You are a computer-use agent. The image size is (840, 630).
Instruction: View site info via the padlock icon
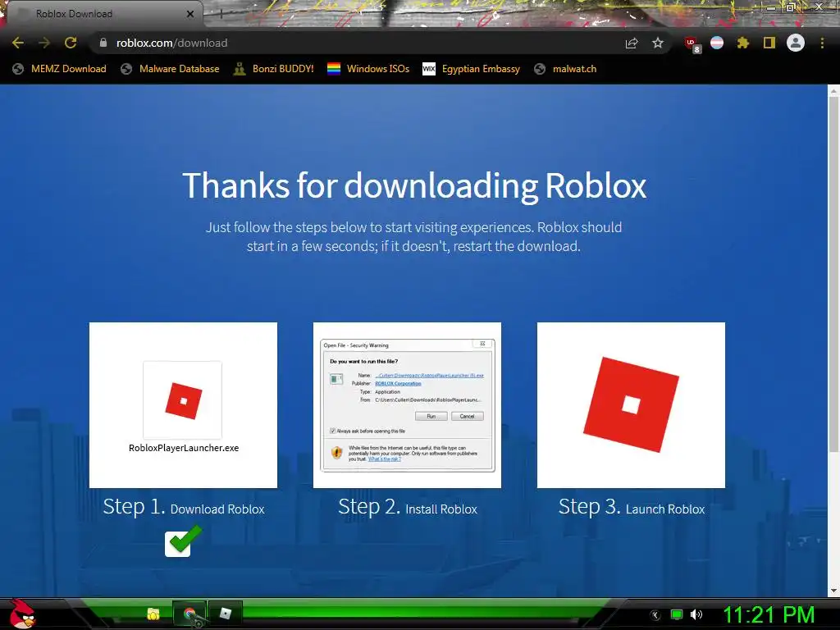(x=103, y=43)
